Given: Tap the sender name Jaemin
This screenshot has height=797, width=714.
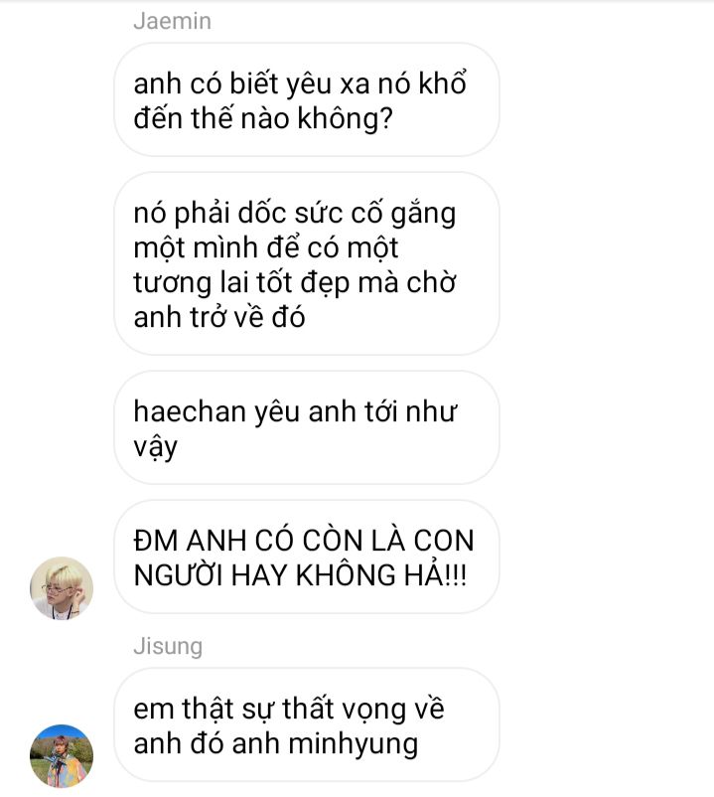Looking at the screenshot, I should click(172, 21).
